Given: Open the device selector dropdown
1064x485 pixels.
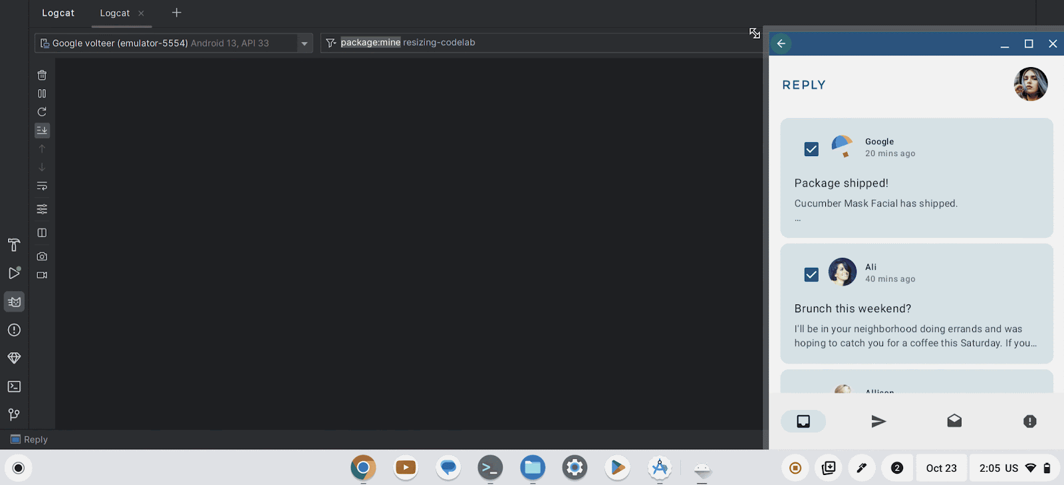Looking at the screenshot, I should pos(304,43).
